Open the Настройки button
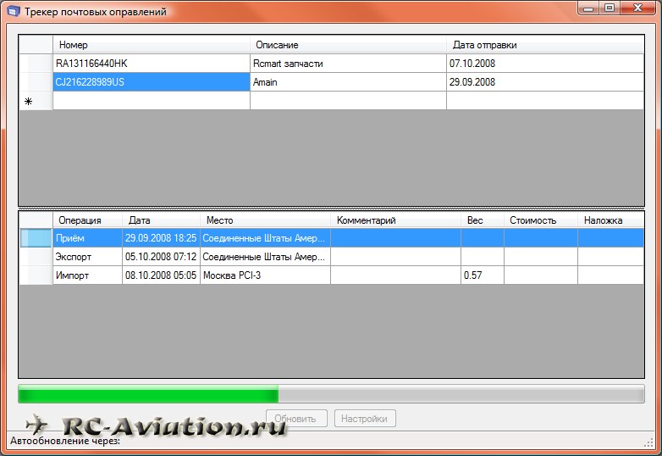662x456 pixels. point(365,418)
